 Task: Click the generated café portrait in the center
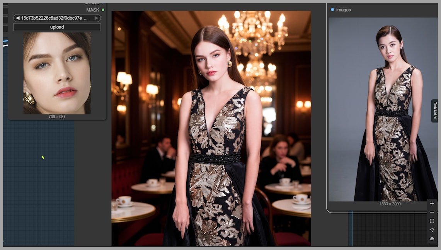tap(211, 128)
